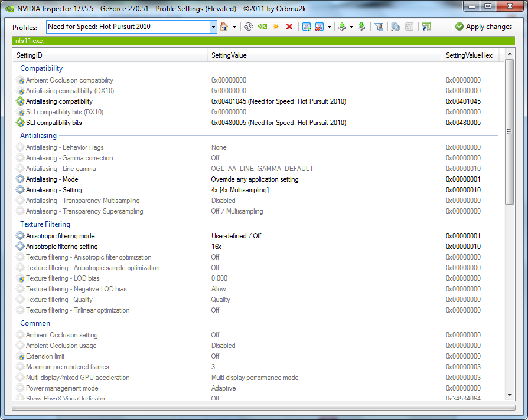The image size is (528, 420).
Task: Select Texture filtering - Trilinear optimization row
Action: pyautogui.click(x=256, y=310)
